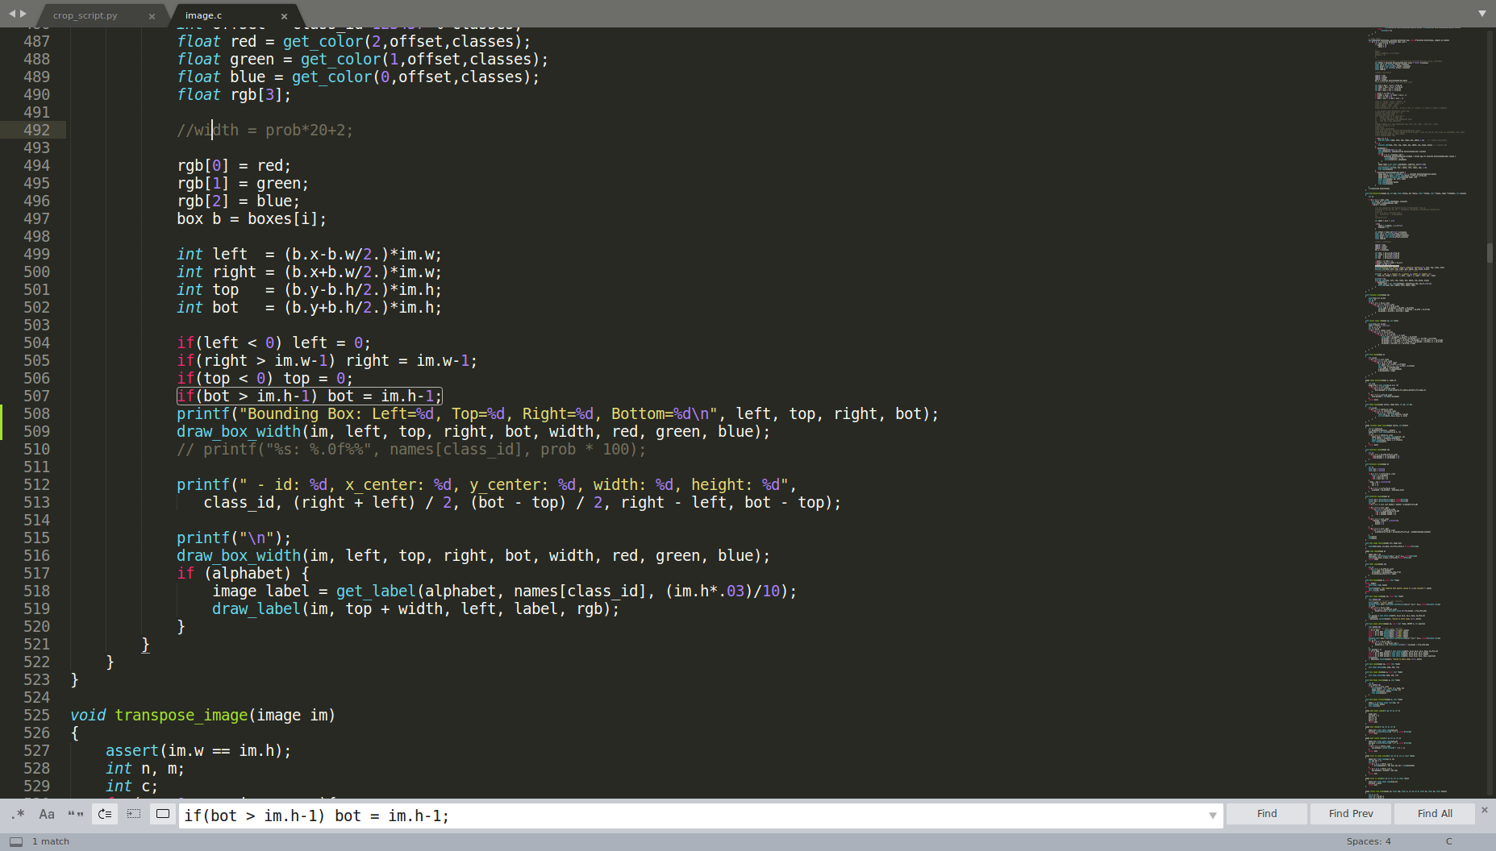The image size is (1496, 851).
Task: Change indentation via 'Spaces: 4'
Action: click(x=1369, y=841)
